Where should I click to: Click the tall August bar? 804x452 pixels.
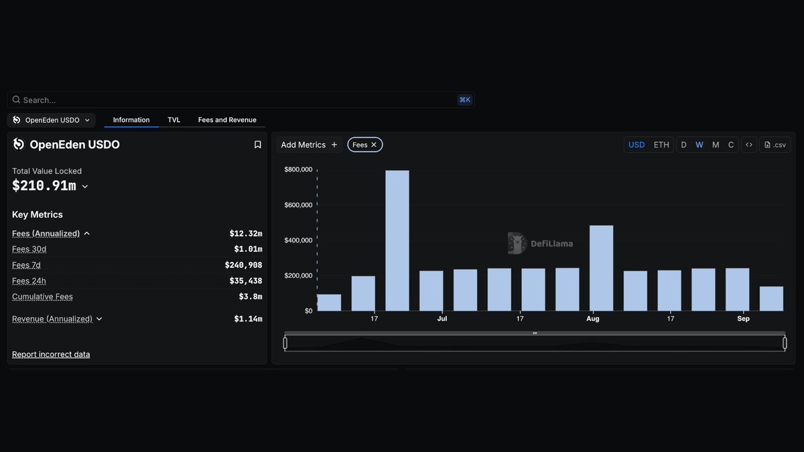[x=601, y=268]
